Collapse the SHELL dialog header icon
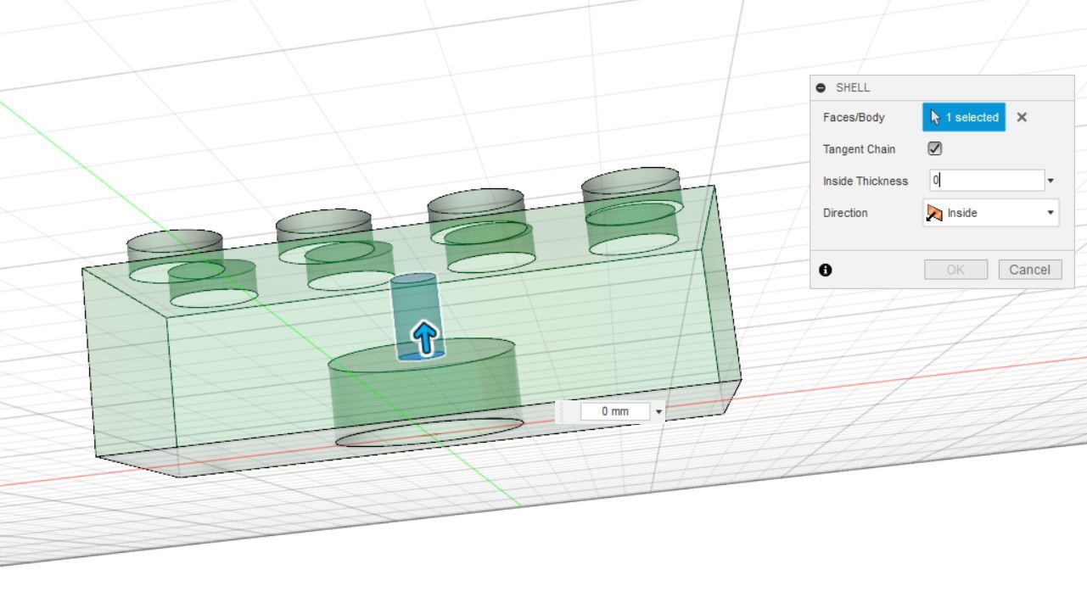The width and height of the screenshot is (1087, 597). click(x=821, y=87)
